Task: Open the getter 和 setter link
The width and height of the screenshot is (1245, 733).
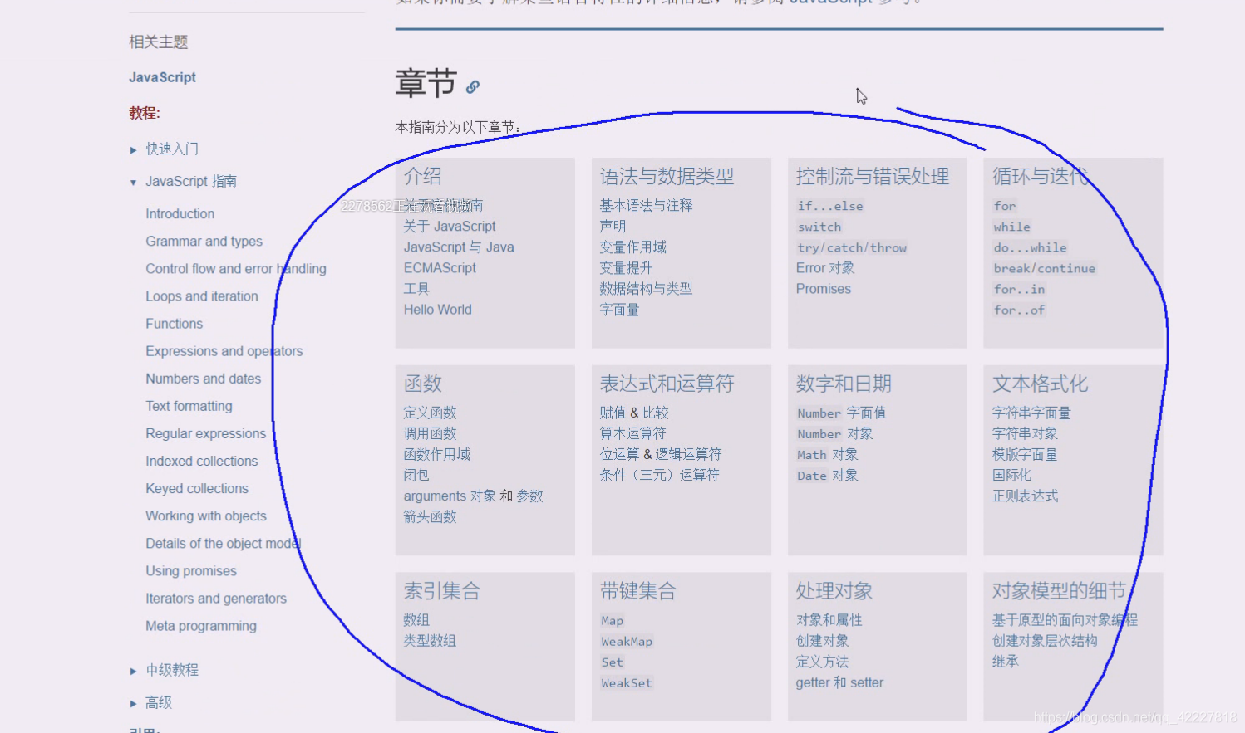Action: click(x=839, y=682)
